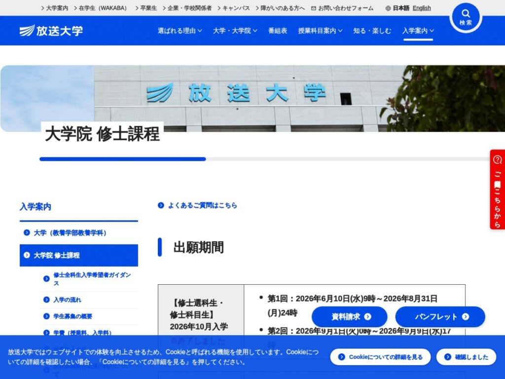
Task: Expand the 授業科目案内 menu
Action: pos(320,31)
